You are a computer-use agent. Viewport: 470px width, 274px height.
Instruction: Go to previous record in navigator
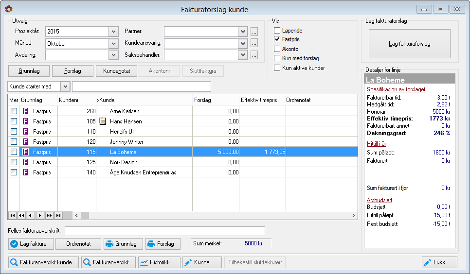pos(31,215)
